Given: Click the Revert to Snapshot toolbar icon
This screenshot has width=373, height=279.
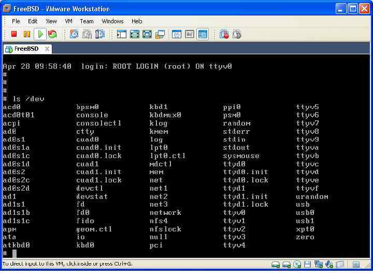Looking at the screenshot, I should [87, 34].
